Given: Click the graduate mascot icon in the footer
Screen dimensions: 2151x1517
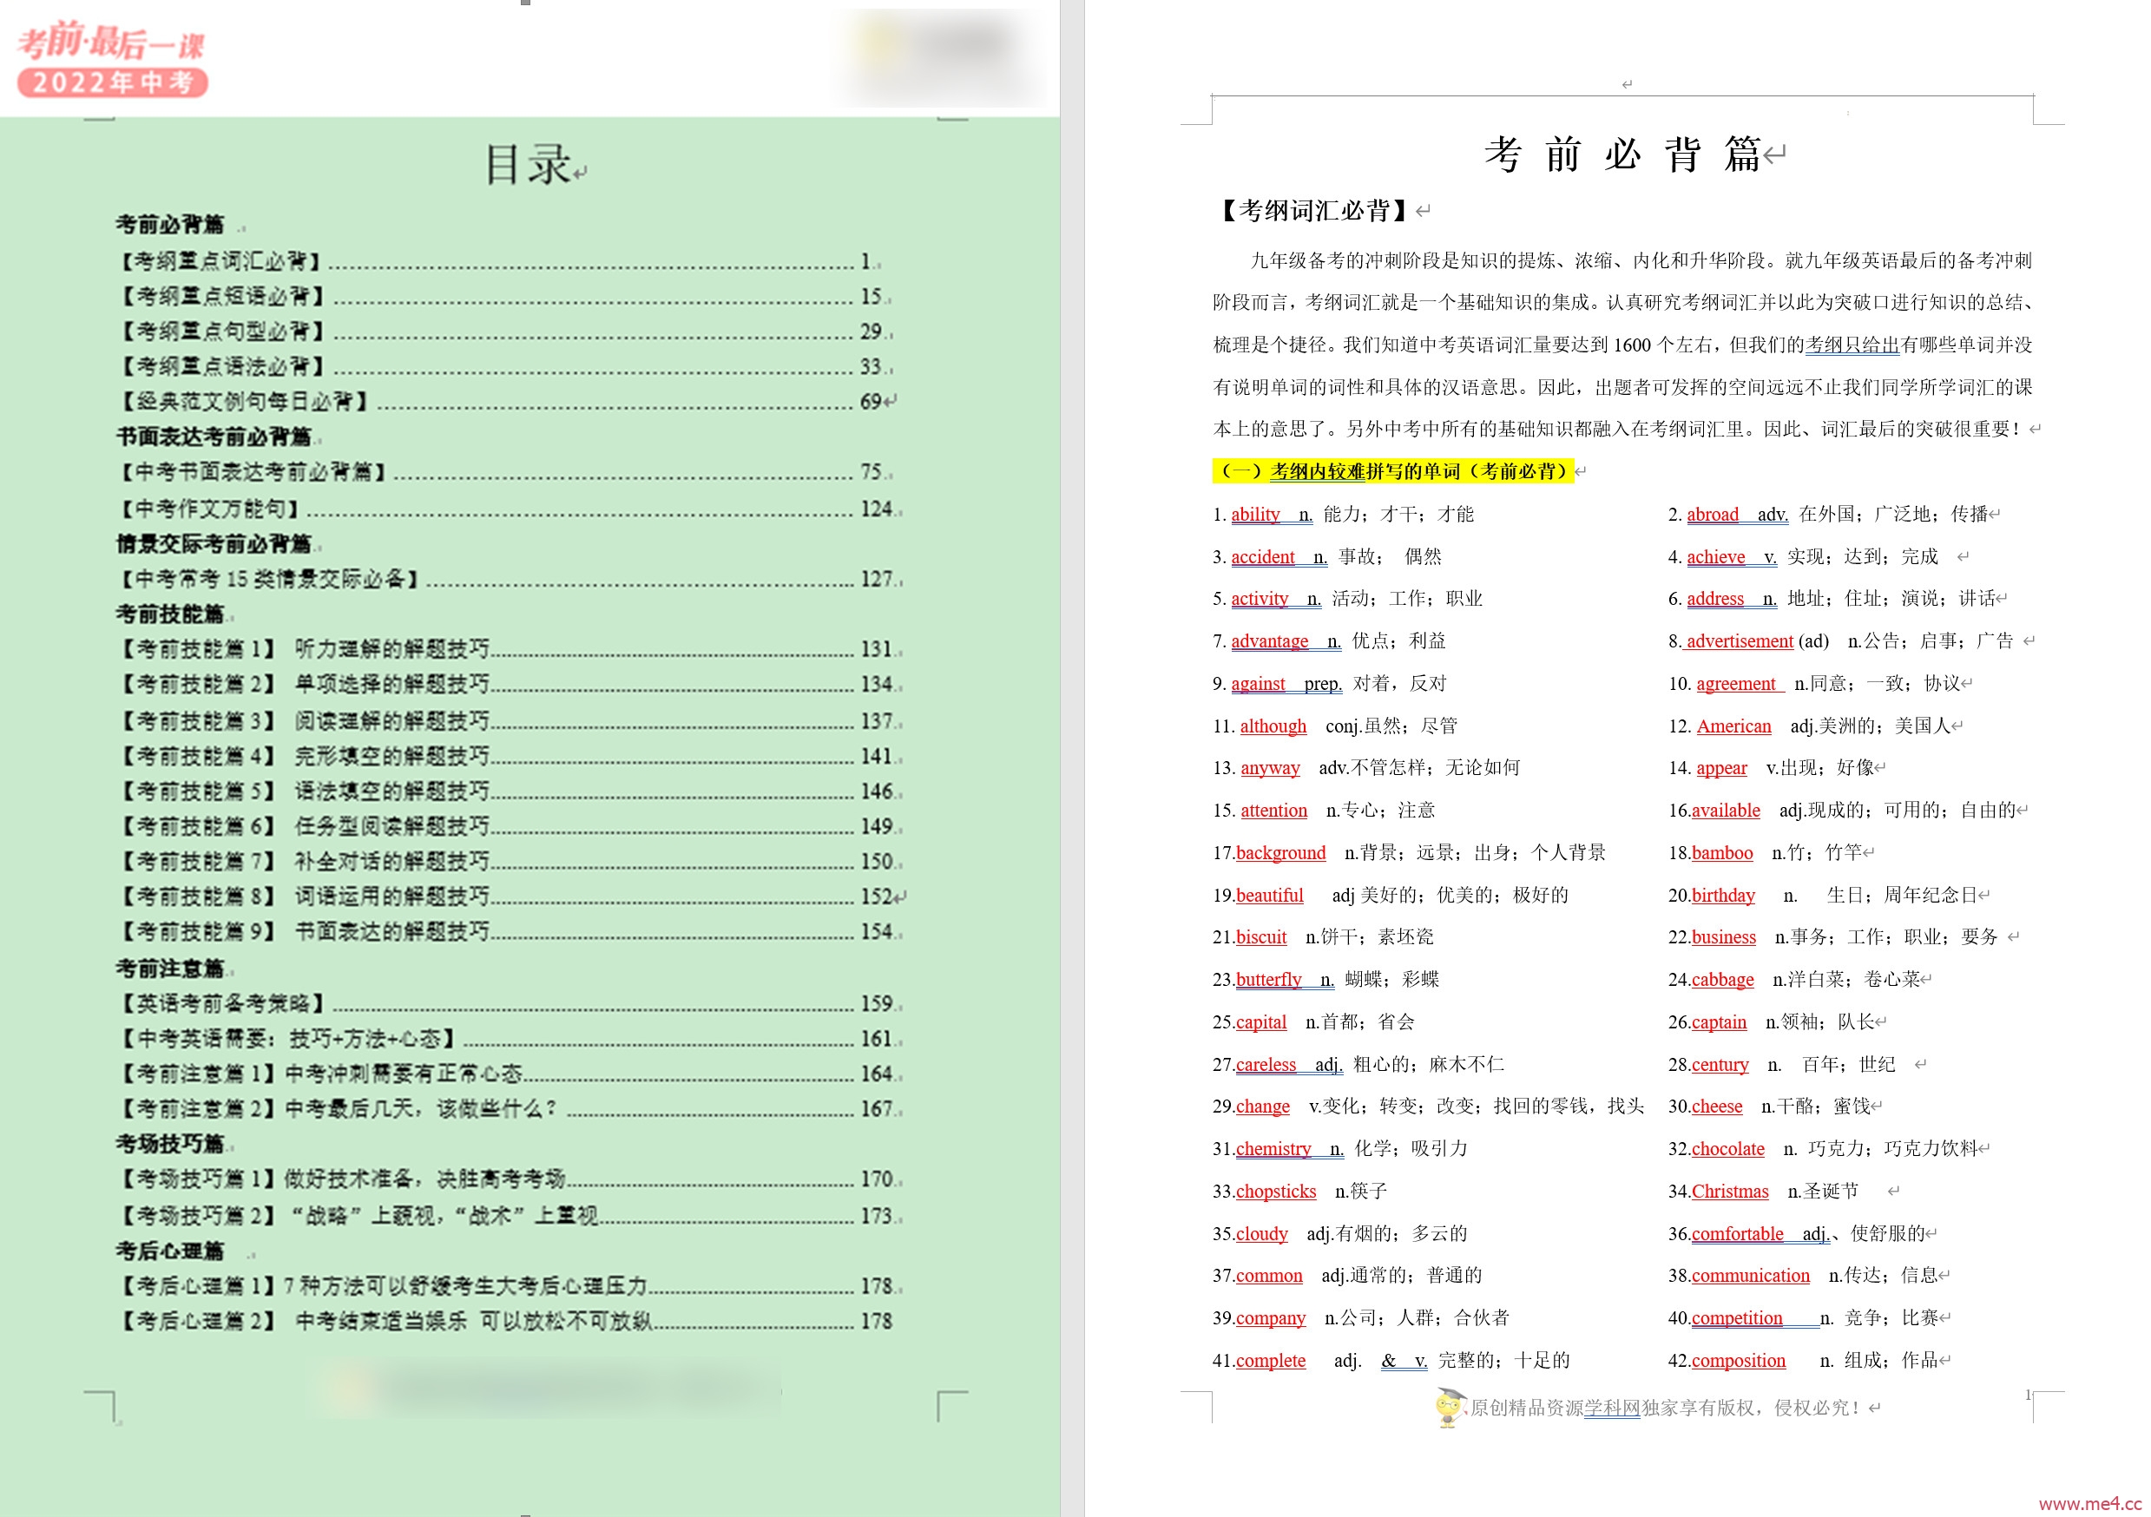Looking at the screenshot, I should coord(1450,1407).
